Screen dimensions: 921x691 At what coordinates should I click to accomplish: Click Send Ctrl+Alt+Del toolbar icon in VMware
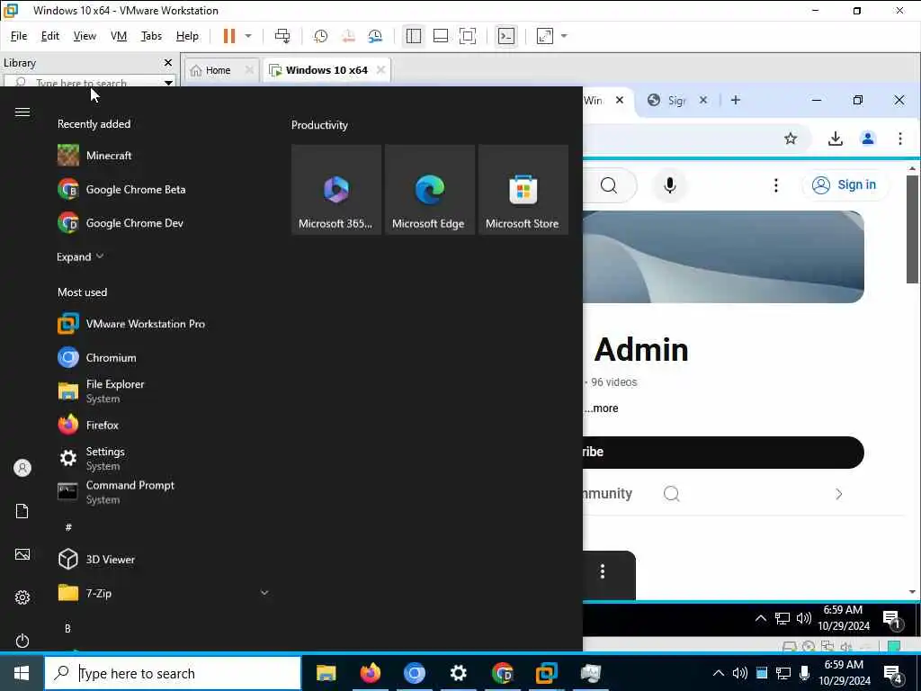point(282,36)
